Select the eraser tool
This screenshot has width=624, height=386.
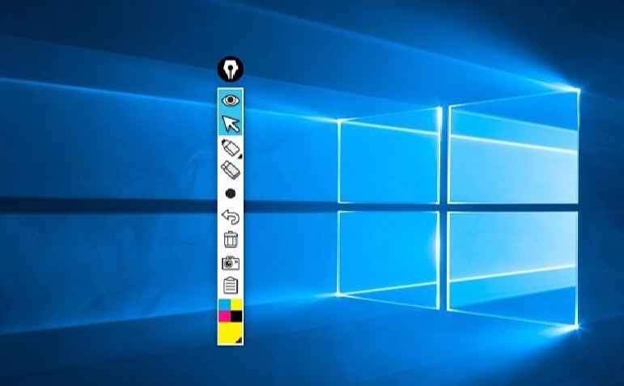coord(231,170)
